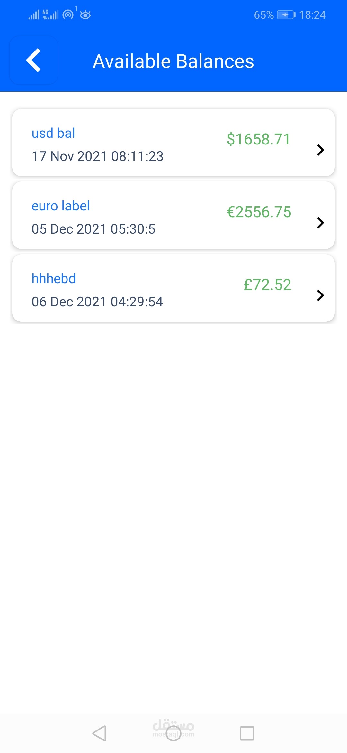This screenshot has width=347, height=753.
Task: Tap the battery icon in status bar
Action: [286, 15]
